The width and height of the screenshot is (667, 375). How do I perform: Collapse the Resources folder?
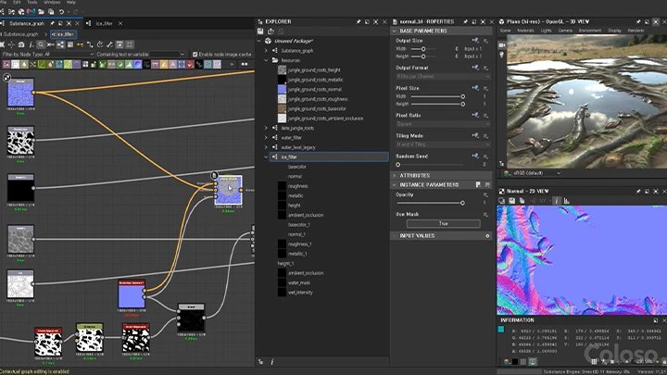[x=266, y=60]
